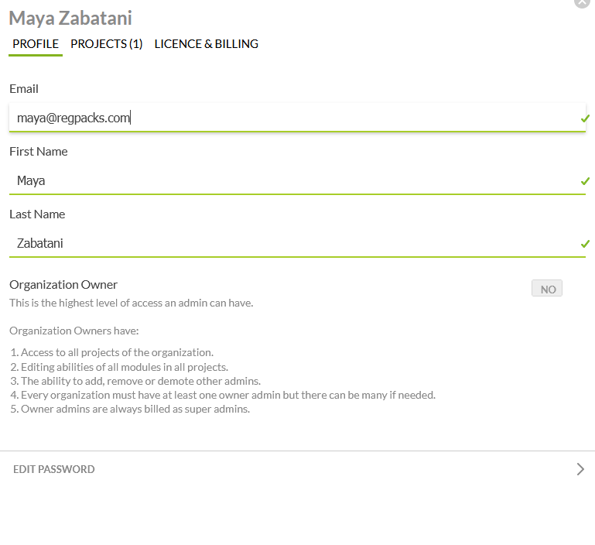
Task: Click the highest level of access description
Action: point(131,303)
